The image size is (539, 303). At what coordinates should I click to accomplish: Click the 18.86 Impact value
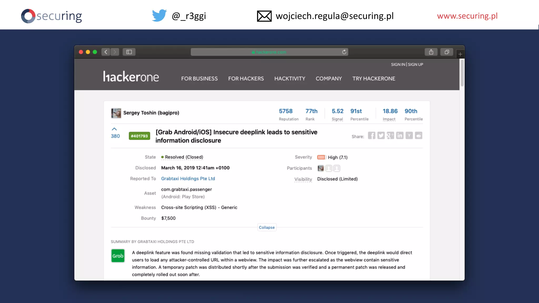click(390, 111)
